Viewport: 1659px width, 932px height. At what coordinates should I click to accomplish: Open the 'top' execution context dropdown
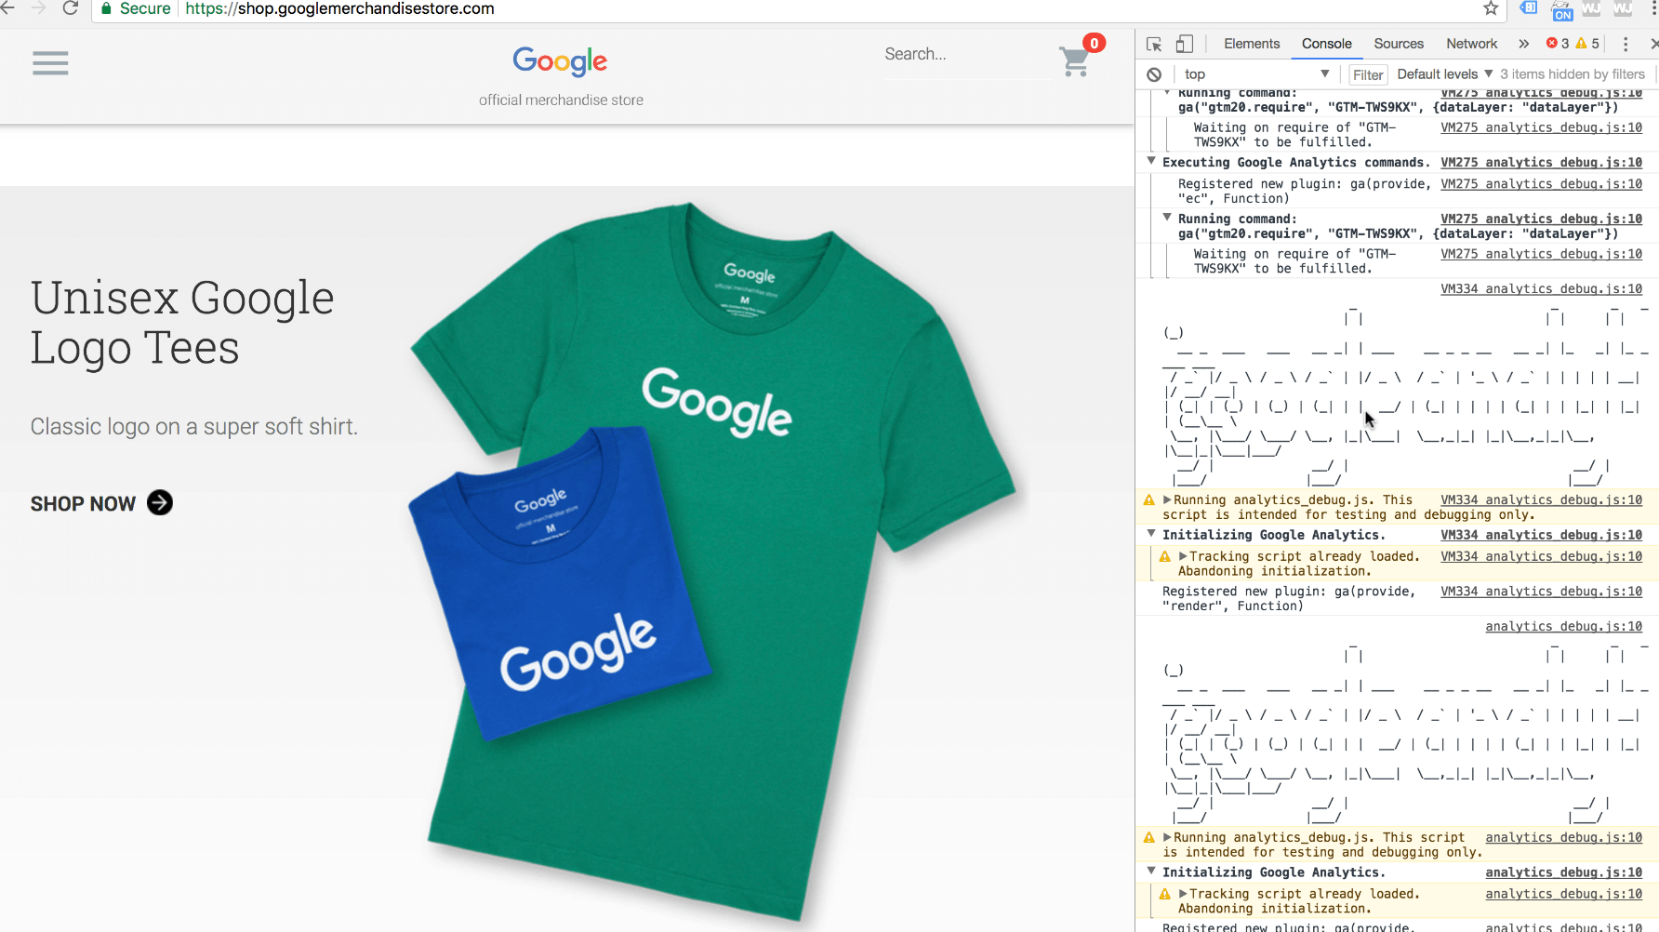1256,74
